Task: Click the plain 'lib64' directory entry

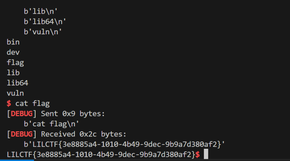Action: point(17,83)
